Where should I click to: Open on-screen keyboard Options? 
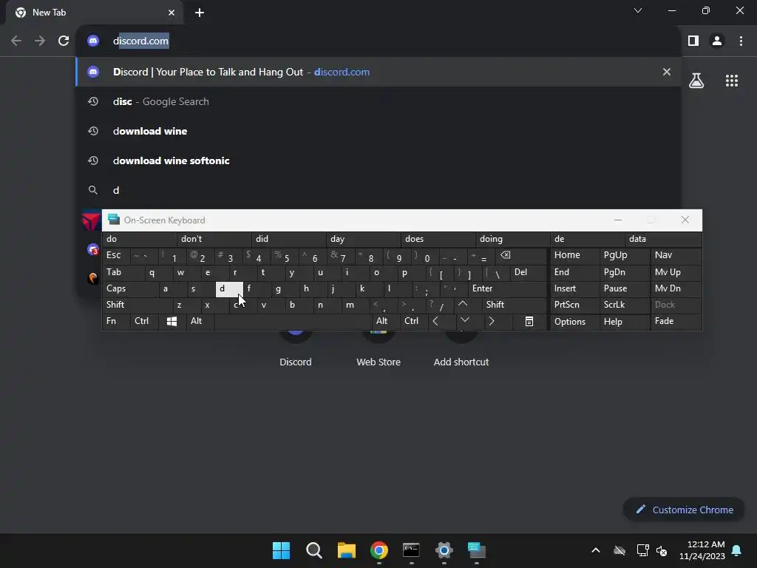(x=574, y=321)
